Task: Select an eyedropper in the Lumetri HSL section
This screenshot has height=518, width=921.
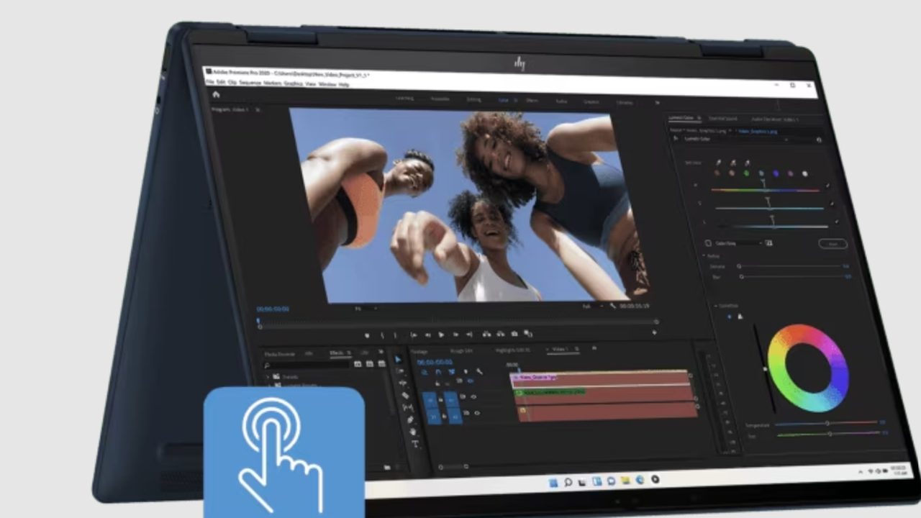Action: [x=719, y=163]
